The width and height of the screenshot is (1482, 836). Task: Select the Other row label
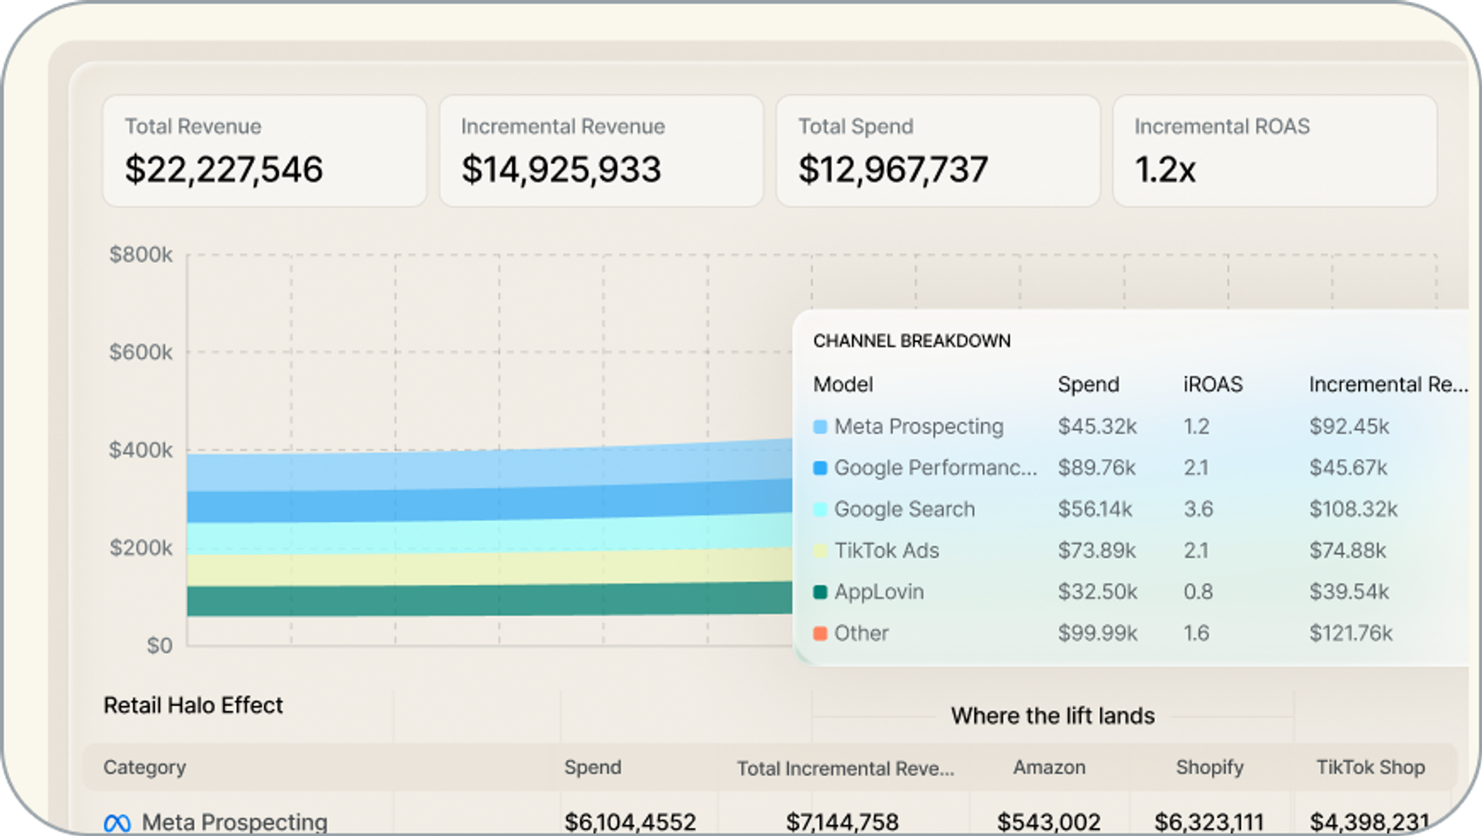(862, 633)
